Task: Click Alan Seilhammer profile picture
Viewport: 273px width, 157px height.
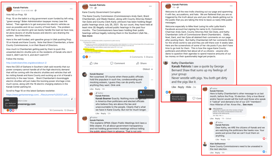Action: pyautogui.click(x=205, y=144)
